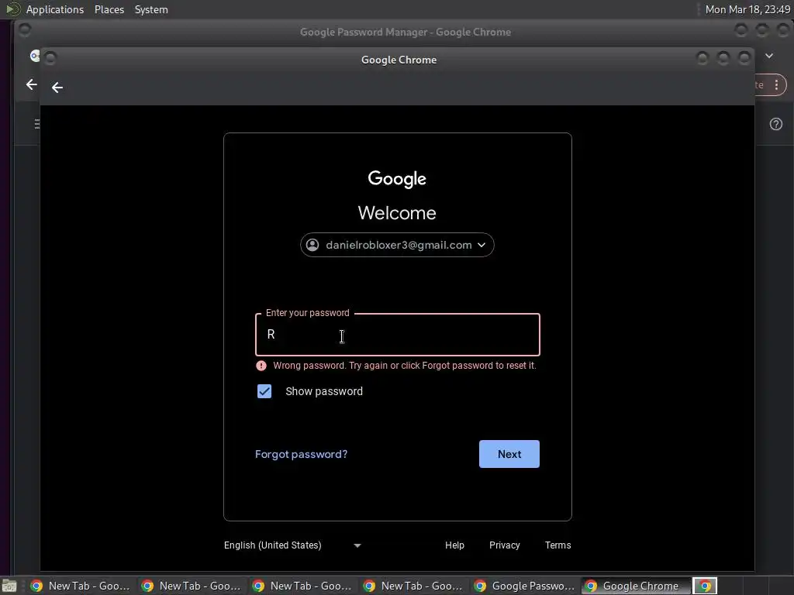794x595 pixels.
Task: Click the account avatar icon beside the email
Action: [312, 245]
